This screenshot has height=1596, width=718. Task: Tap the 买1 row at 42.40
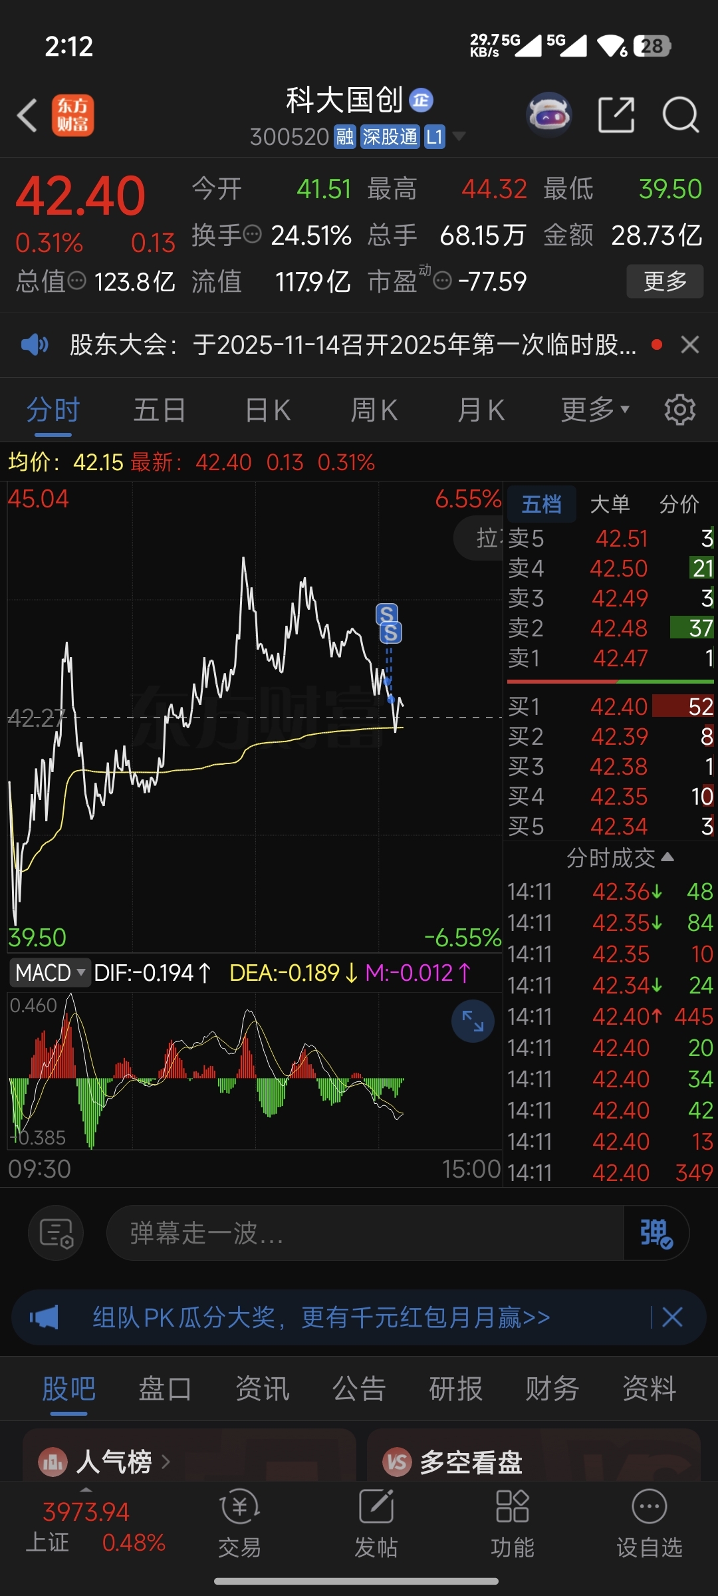610,706
